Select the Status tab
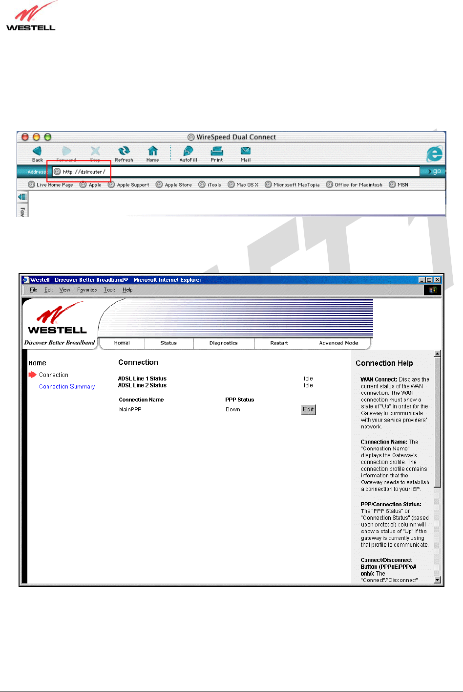This screenshot has height=692, width=463. tap(168, 343)
